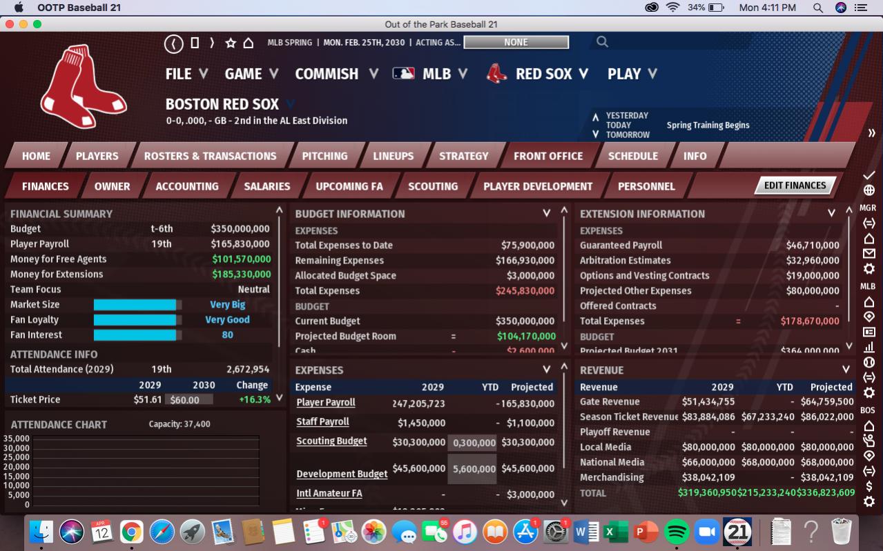Click the mail envelope icon under MGR

click(869, 254)
